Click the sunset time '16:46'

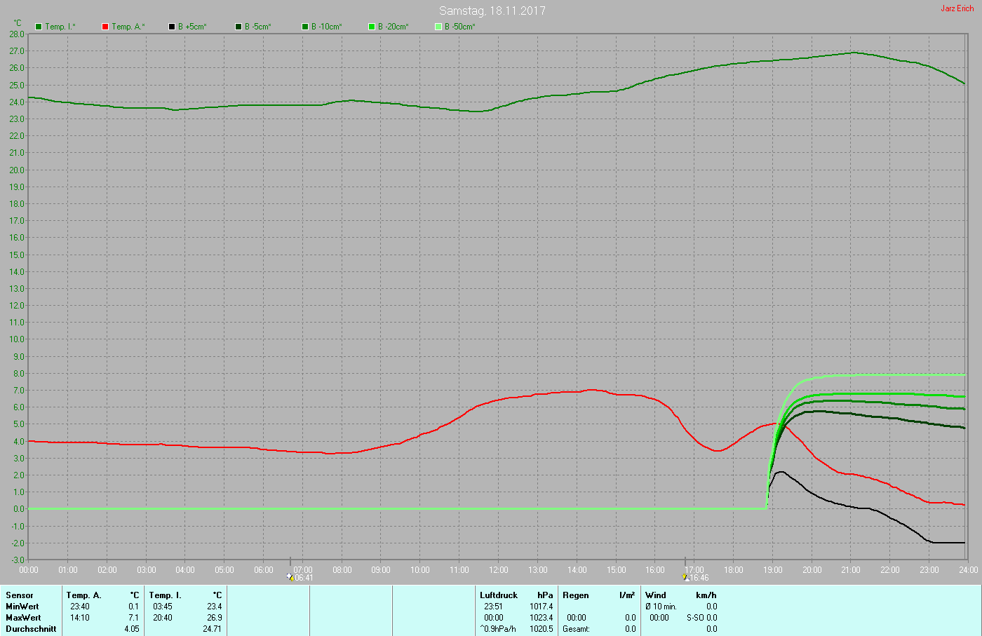pyautogui.click(x=699, y=578)
